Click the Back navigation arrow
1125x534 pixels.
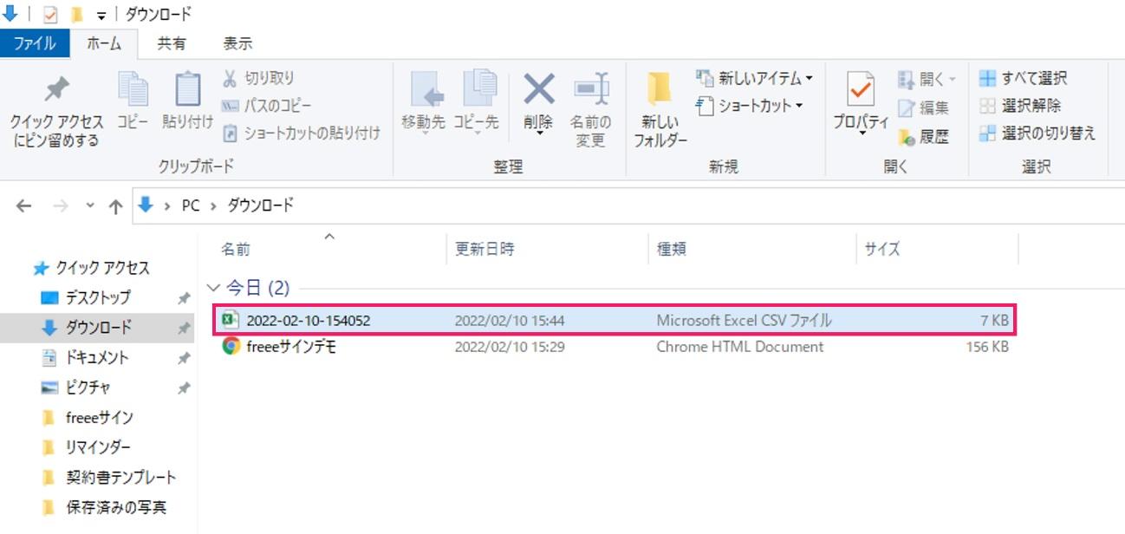pyautogui.click(x=23, y=205)
